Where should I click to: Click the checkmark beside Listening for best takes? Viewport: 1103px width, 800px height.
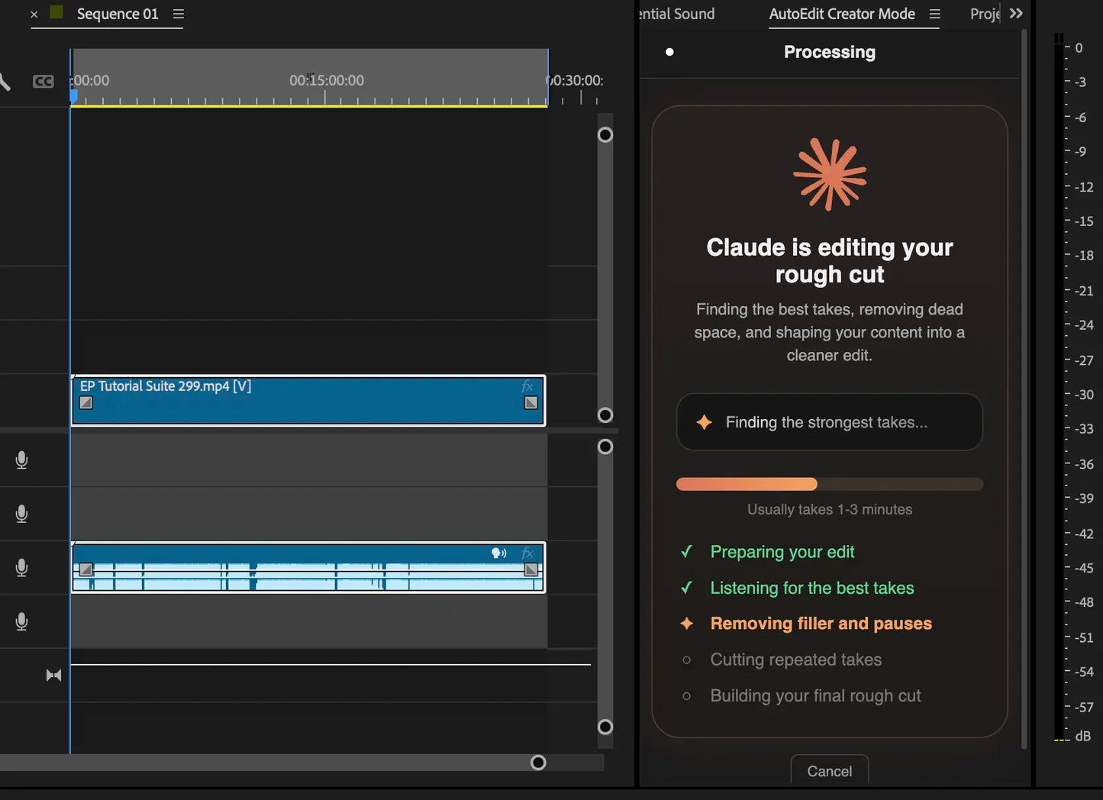click(x=686, y=587)
